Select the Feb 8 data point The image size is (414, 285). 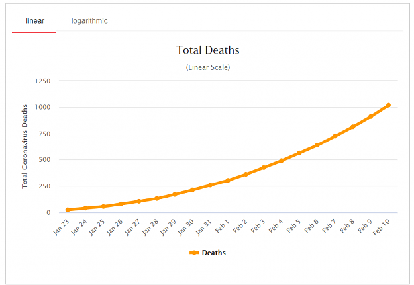[x=352, y=127]
